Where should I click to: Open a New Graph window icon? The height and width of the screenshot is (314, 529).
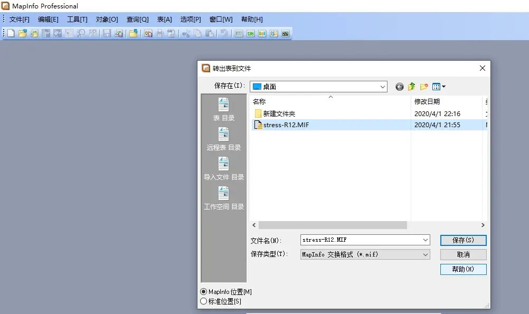[x=262, y=33]
